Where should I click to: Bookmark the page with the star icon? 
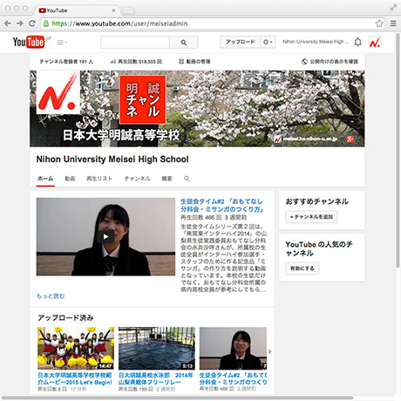tap(379, 24)
